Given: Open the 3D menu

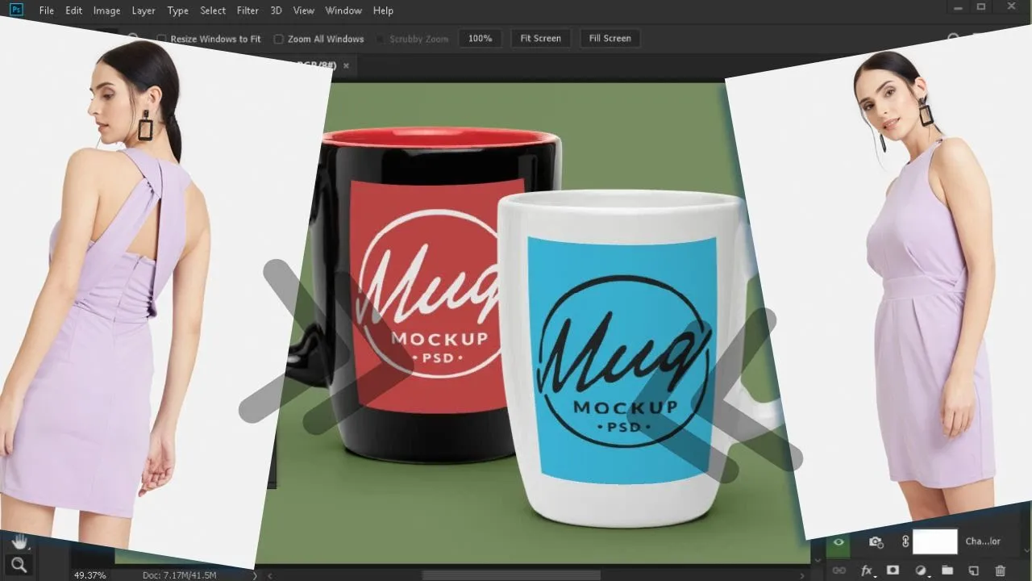Looking at the screenshot, I should coord(277,10).
